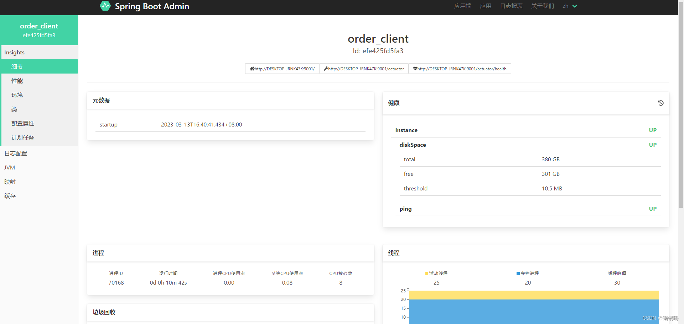Open 缓存 in the sidebar
This screenshot has height=324, width=684.
point(39,196)
